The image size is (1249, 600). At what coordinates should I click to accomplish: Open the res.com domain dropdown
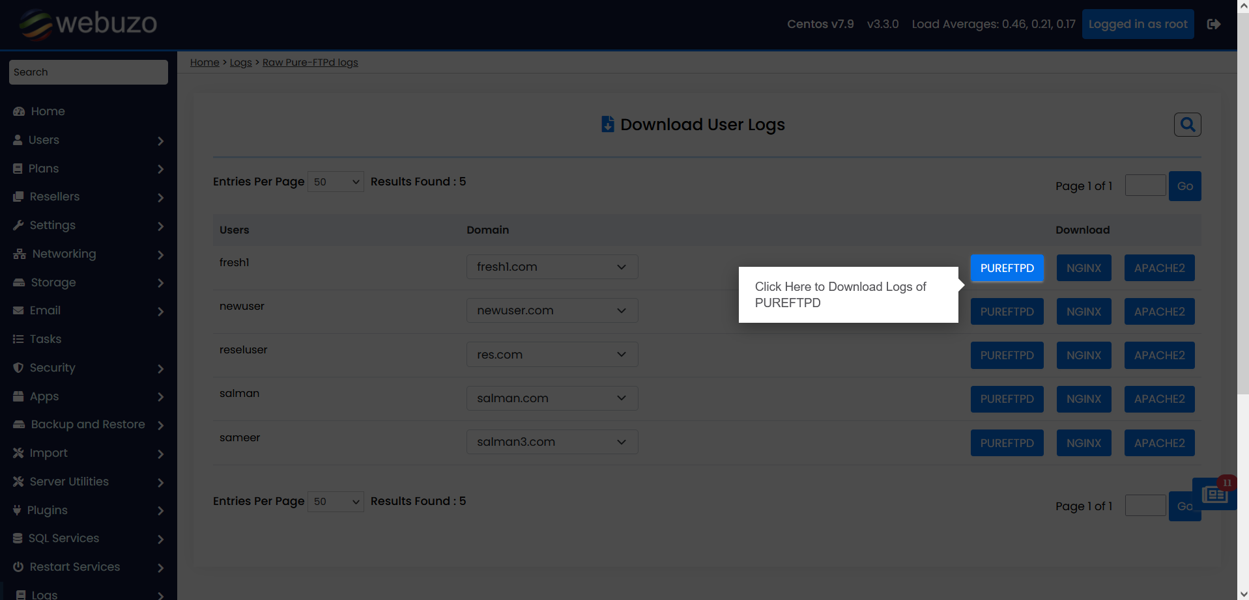552,354
